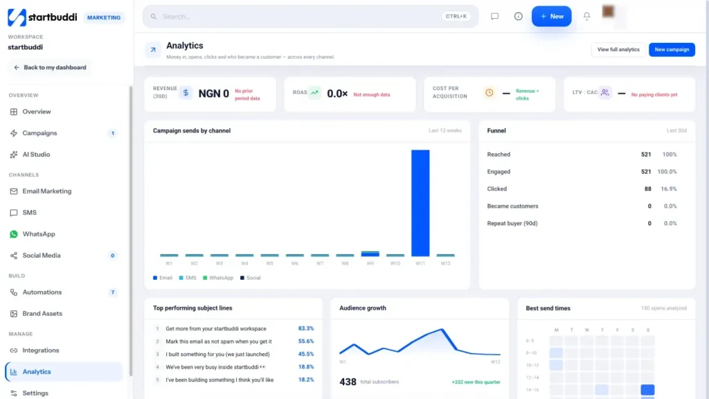Click the 438 total subscribers figure
709x399 pixels.
click(348, 382)
